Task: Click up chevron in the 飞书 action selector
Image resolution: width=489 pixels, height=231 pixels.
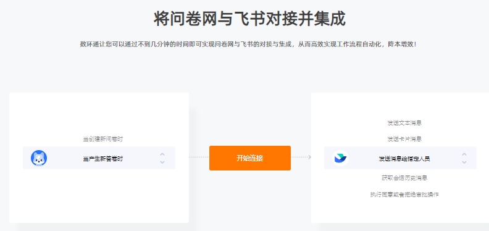Action: [x=464, y=154]
